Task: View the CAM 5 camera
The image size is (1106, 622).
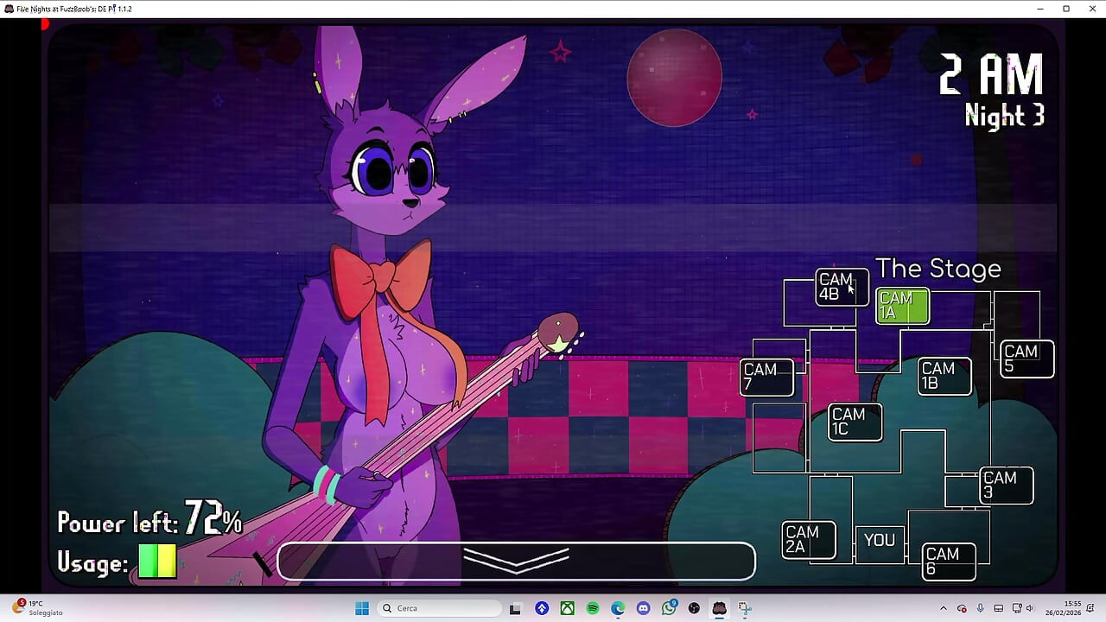Action: point(1027,359)
